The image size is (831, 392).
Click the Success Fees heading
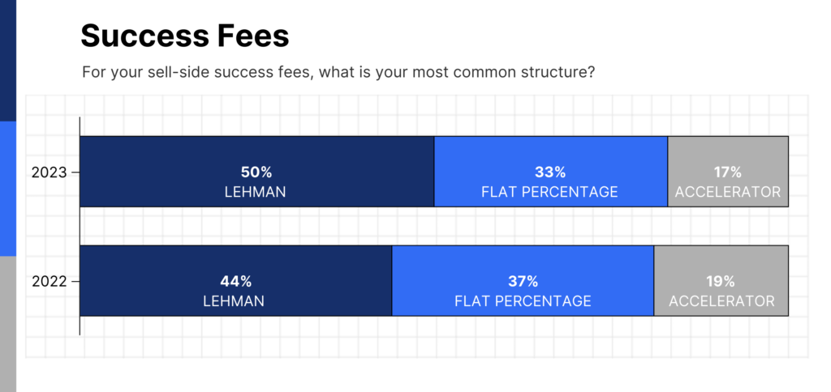tap(185, 36)
